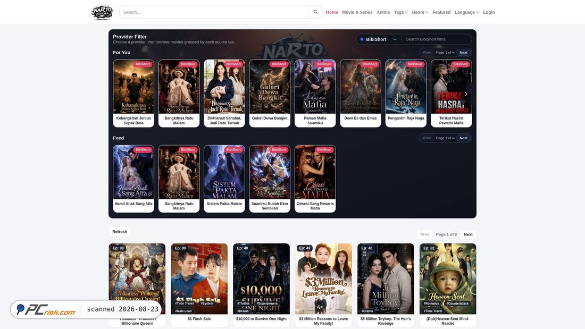Click #Thriller tag on $10,000 poster
The width and height of the screenshot is (585, 329).
(243, 303)
